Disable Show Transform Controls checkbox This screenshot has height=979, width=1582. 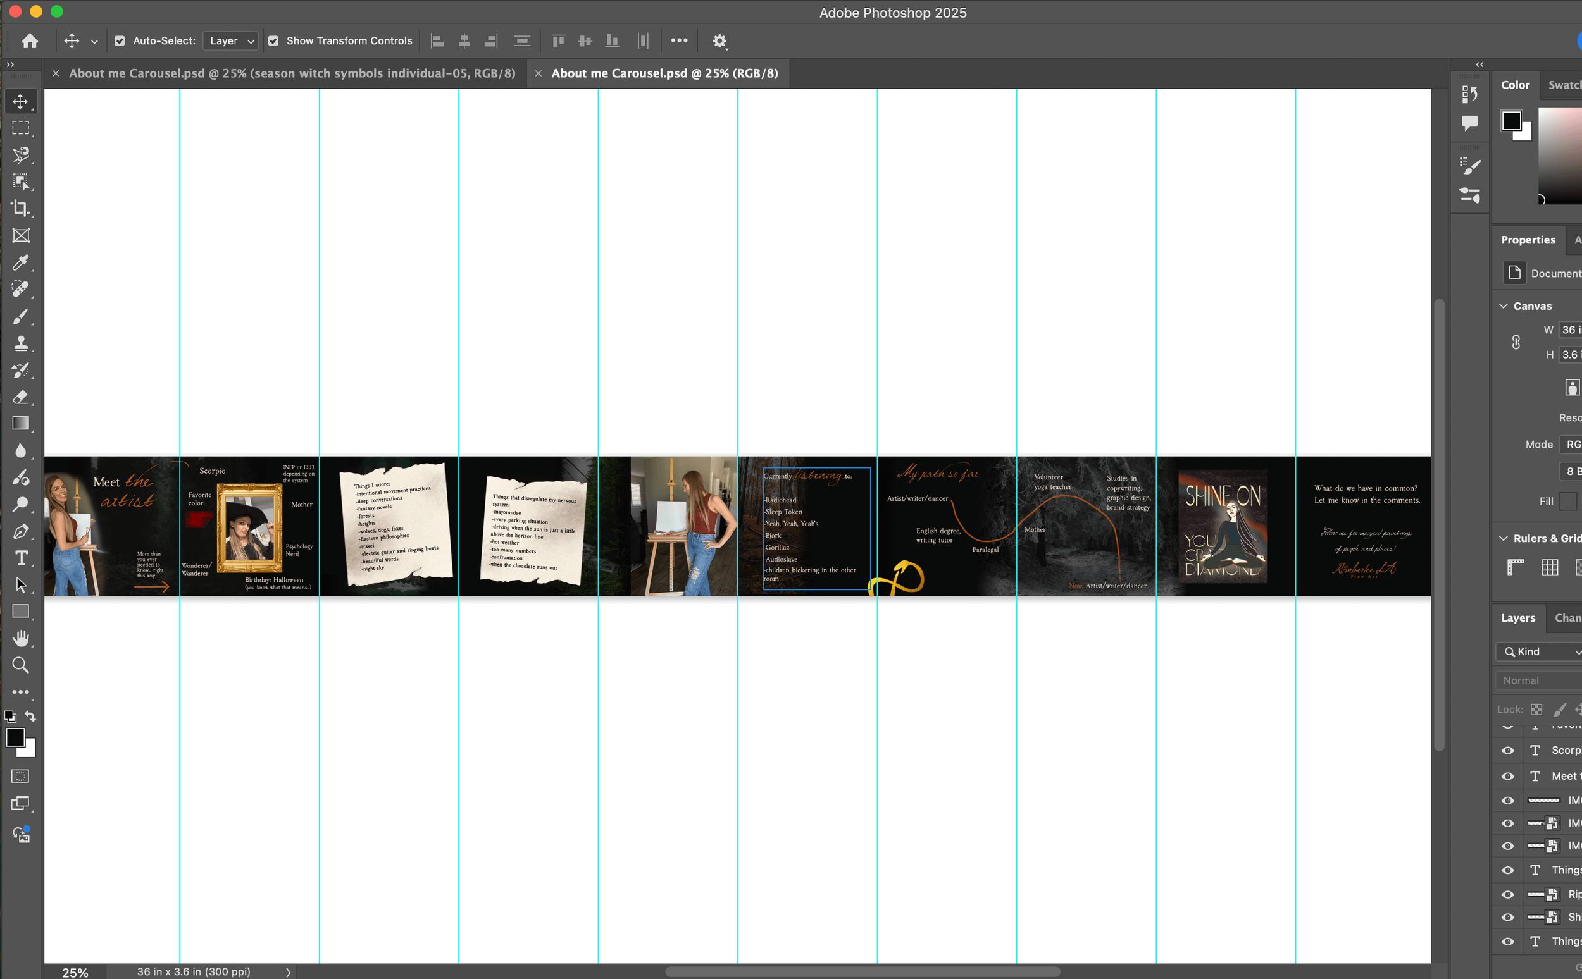273,40
